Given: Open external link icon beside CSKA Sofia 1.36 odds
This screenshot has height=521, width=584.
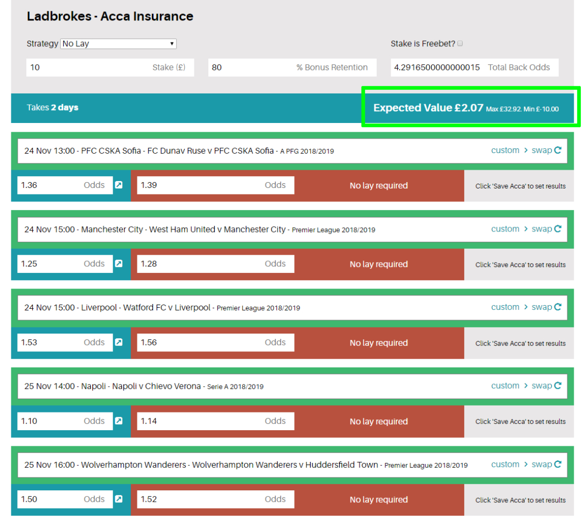Looking at the screenshot, I should point(119,185).
